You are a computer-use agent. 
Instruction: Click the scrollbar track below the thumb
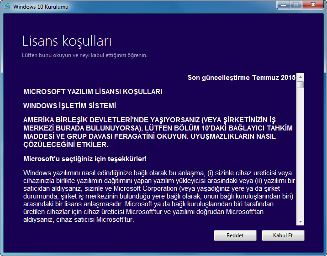coord(301,153)
